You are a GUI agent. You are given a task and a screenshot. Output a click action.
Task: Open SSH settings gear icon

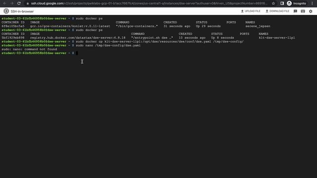311,11
